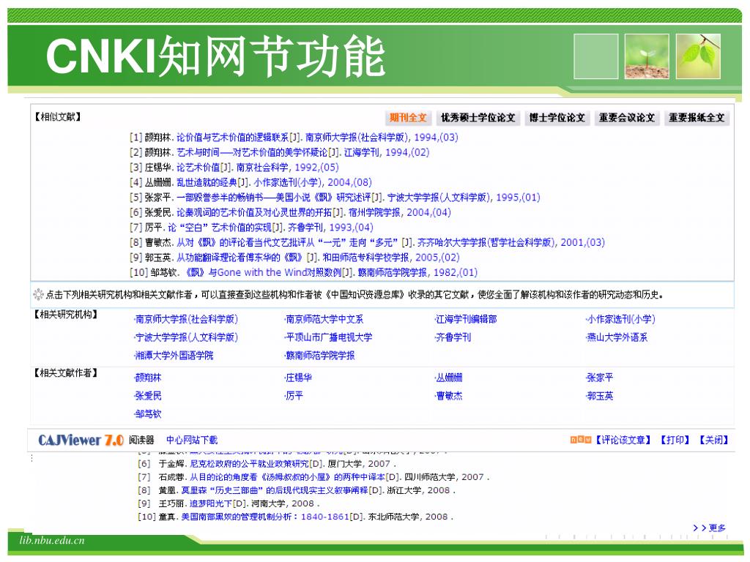Open article 论艺术价值 by 庄锡华

pos(198,168)
